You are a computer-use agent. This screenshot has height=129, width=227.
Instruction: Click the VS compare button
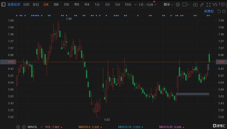(215, 4)
